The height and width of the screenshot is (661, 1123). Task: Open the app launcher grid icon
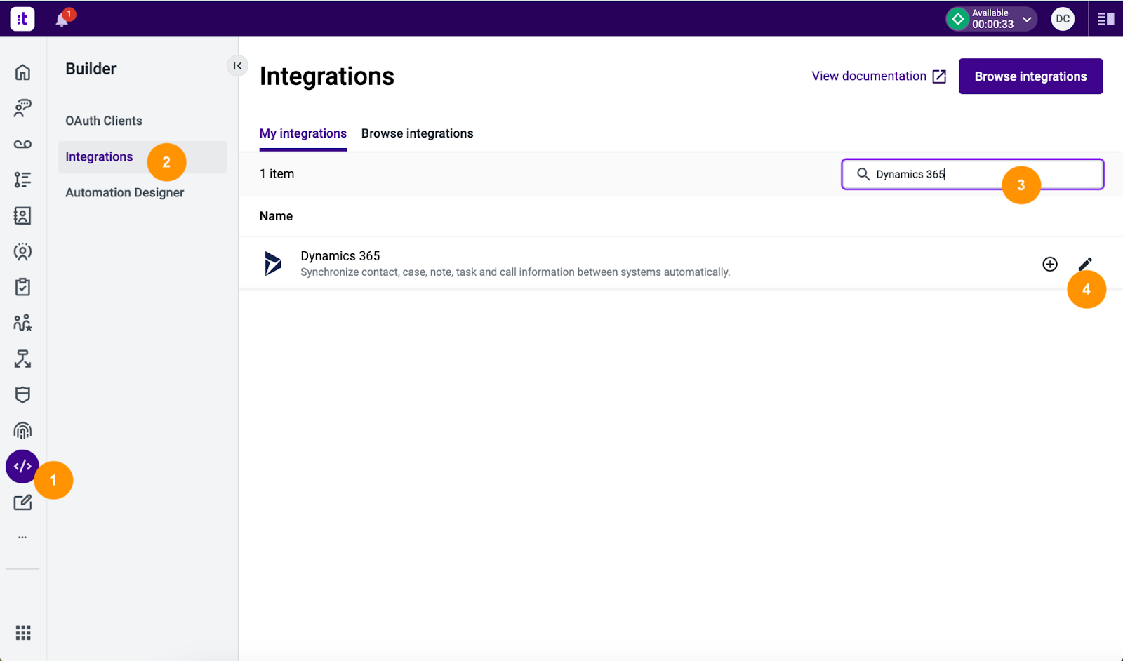tap(23, 633)
